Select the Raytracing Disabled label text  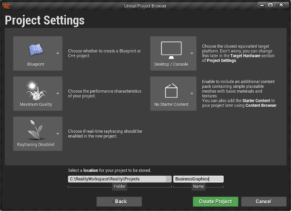(36, 144)
